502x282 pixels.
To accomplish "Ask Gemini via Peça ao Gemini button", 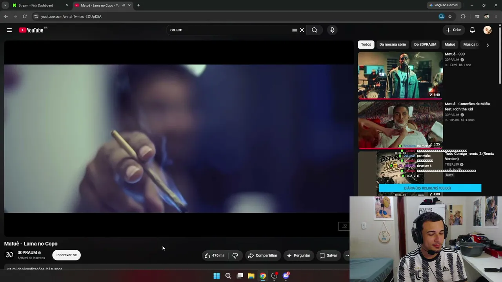I will click(444, 5).
